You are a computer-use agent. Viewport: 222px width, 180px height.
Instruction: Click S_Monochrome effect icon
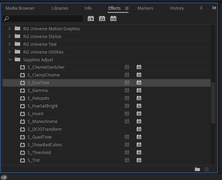pyautogui.click(x=23, y=121)
